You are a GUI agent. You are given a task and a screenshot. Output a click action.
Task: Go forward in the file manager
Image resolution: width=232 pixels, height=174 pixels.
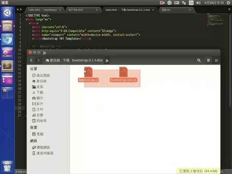click(x=38, y=60)
